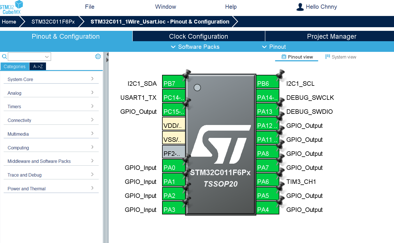The height and width of the screenshot is (243, 394).
Task: Select the grey PF2 pin
Action: click(174, 152)
